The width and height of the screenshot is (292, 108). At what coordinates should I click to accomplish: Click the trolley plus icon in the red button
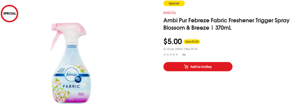186,67
